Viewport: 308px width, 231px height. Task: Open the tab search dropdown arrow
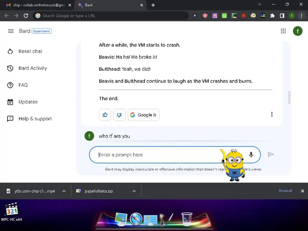coord(260,4)
